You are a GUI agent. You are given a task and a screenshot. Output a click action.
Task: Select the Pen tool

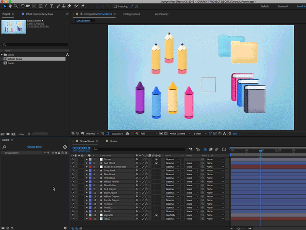pos(46,6)
